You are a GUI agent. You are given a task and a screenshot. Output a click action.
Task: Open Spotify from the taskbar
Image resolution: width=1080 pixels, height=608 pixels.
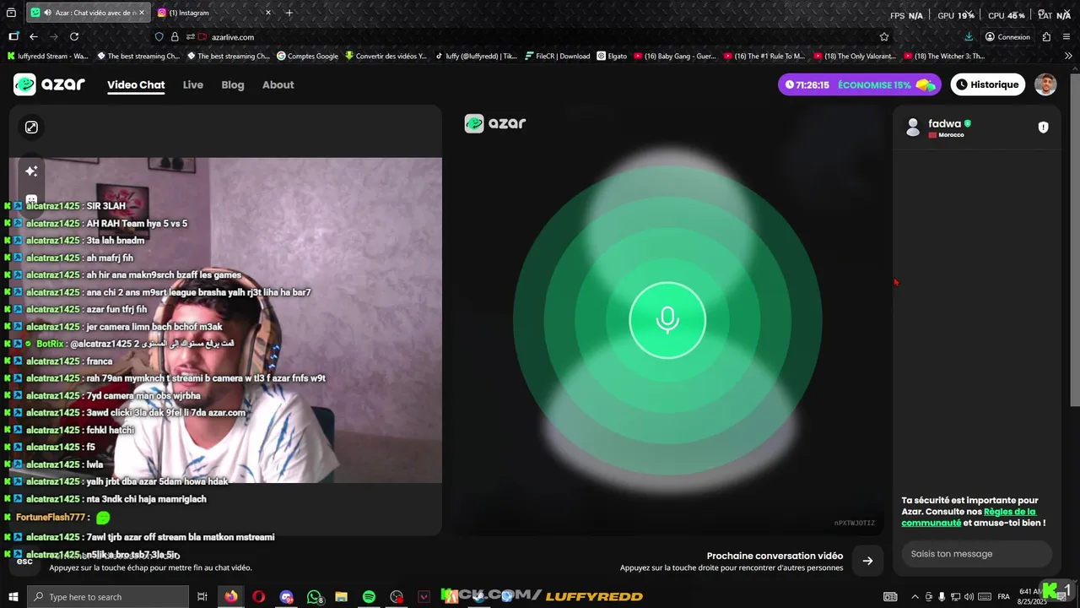coord(369,597)
